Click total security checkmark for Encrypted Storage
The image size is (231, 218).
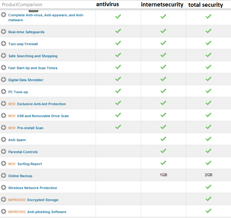tap(209, 199)
